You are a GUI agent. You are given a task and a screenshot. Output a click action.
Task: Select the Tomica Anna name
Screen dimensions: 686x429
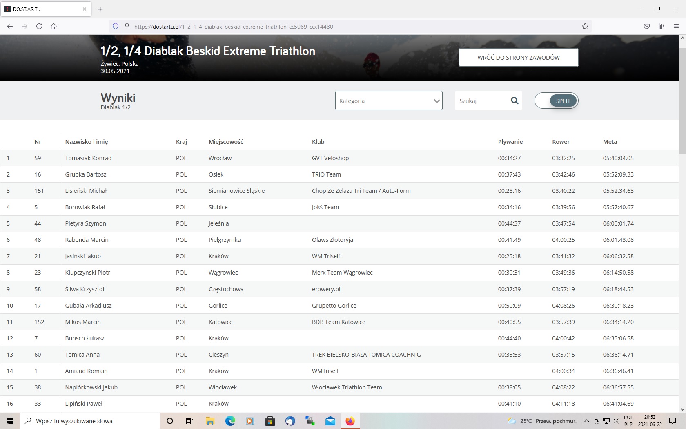[82, 355]
